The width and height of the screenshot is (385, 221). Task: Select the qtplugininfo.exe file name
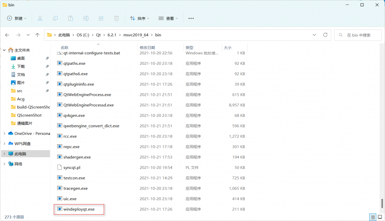pyautogui.click(x=79, y=84)
